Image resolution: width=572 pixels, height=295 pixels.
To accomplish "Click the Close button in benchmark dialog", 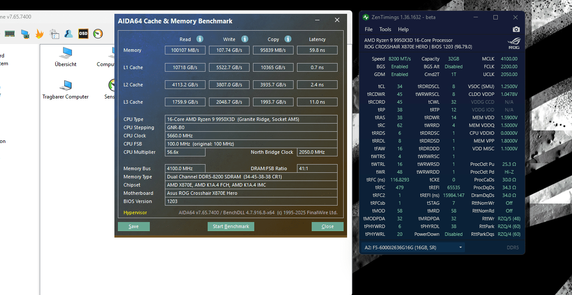I will (x=328, y=226).
